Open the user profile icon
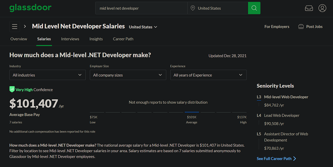This screenshot has width=333, height=167. coord(322,8)
